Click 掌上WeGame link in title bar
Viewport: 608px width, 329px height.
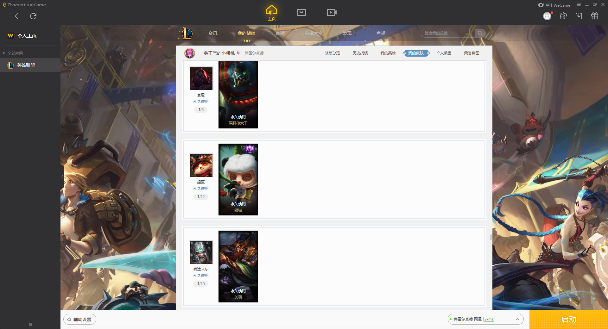[x=554, y=5]
